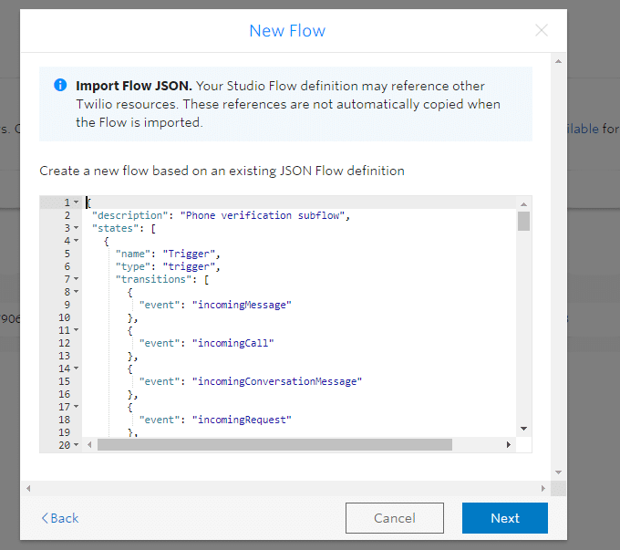This screenshot has height=550, width=620.
Task: Place cursor at opening brace on line 1
Action: (x=89, y=202)
